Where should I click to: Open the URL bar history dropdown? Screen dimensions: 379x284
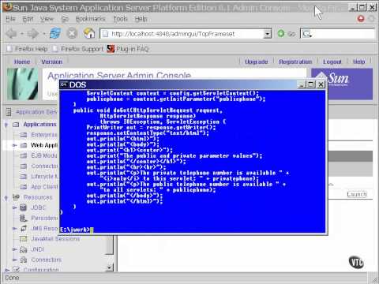268,34
